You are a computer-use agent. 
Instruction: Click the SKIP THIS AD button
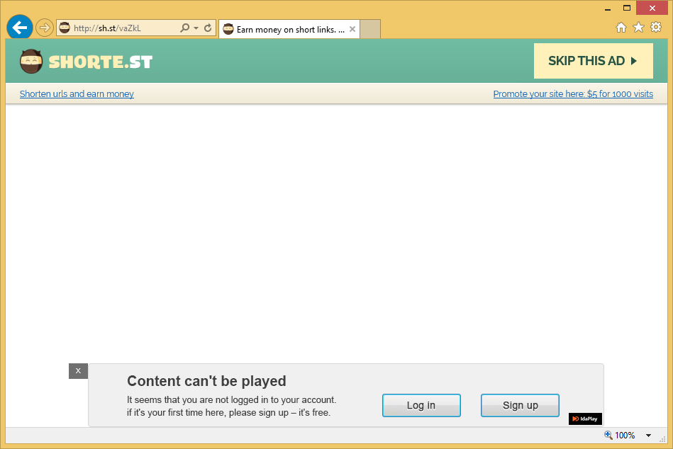593,61
